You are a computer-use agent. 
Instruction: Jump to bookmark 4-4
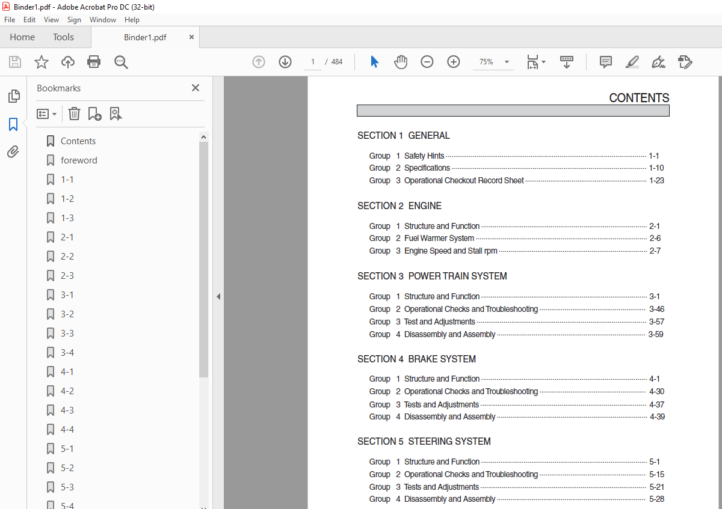pos(67,430)
